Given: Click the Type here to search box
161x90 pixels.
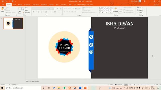Looking at the screenshot, I should click(x=23, y=88).
